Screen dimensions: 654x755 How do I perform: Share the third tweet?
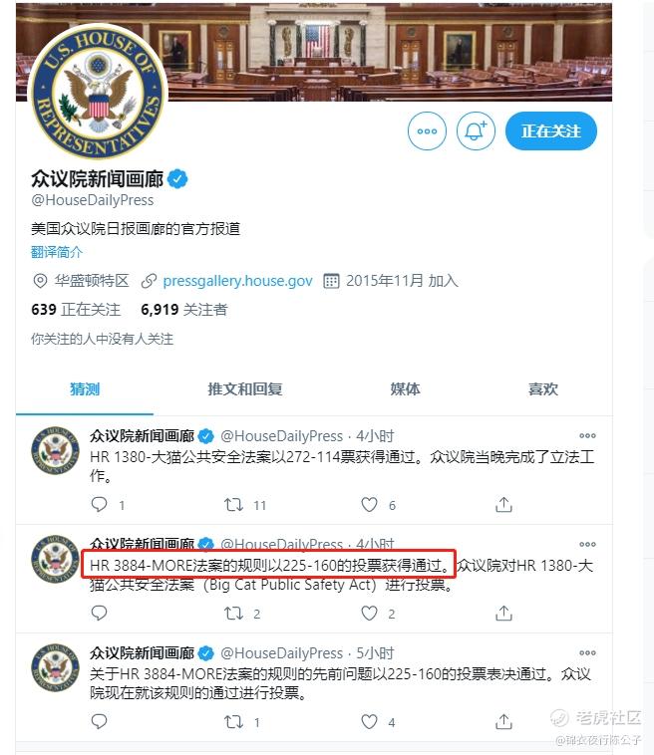click(x=503, y=721)
